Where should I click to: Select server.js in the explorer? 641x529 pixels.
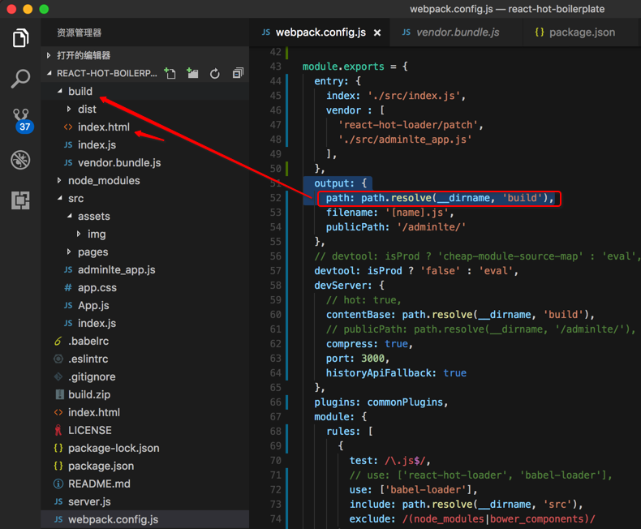(x=89, y=501)
